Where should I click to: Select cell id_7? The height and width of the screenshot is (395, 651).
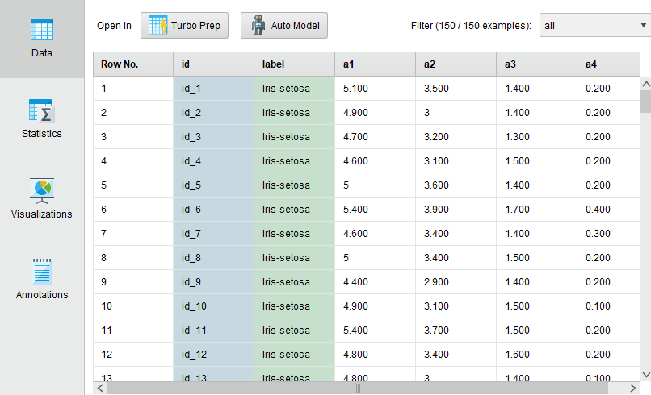[213, 233]
